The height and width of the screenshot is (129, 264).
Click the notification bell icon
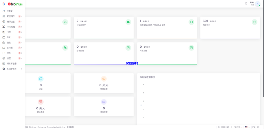pos(246,4)
